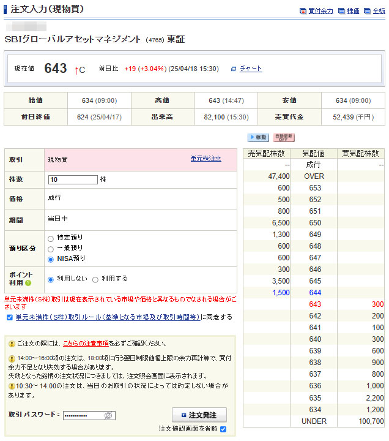Select 利用する for point usage
This screenshot has height=441, width=389.
(x=95, y=279)
